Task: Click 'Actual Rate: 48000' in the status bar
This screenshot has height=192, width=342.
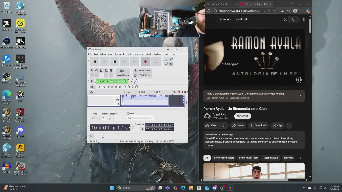Action: (166, 141)
